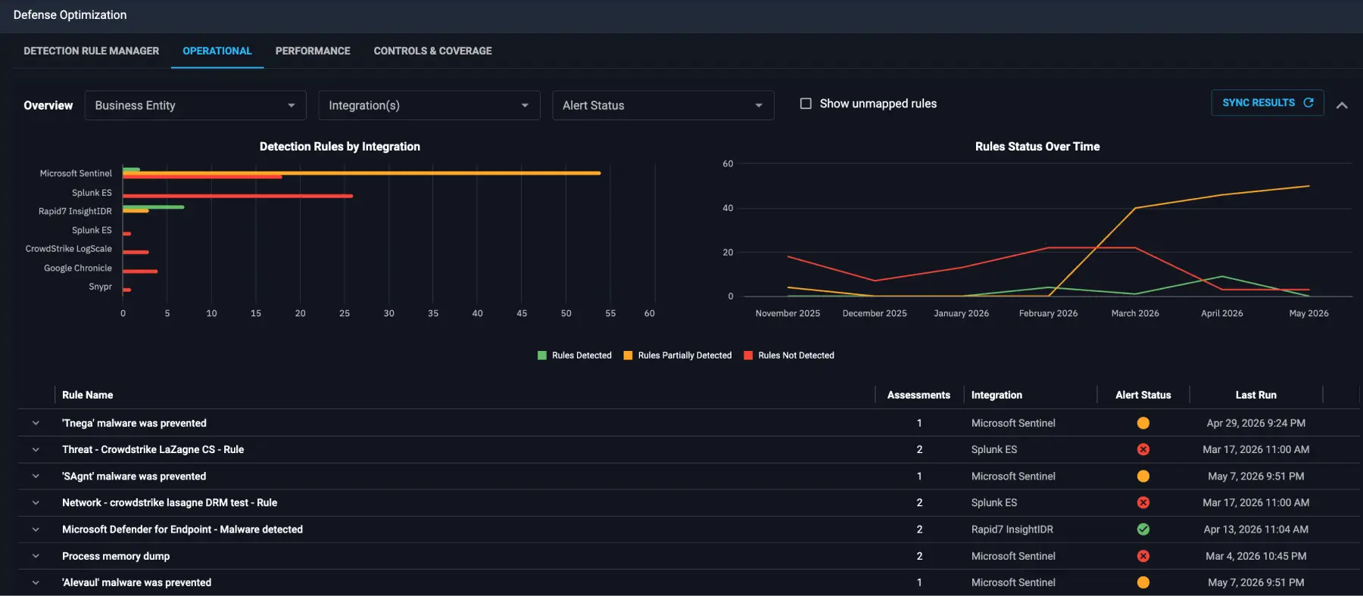The width and height of the screenshot is (1363, 596).
Task: Expand the 'Tnega' malware was prevented row
Action: click(x=36, y=423)
